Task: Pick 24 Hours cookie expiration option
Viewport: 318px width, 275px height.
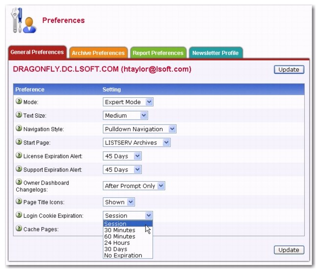Action: point(117,243)
